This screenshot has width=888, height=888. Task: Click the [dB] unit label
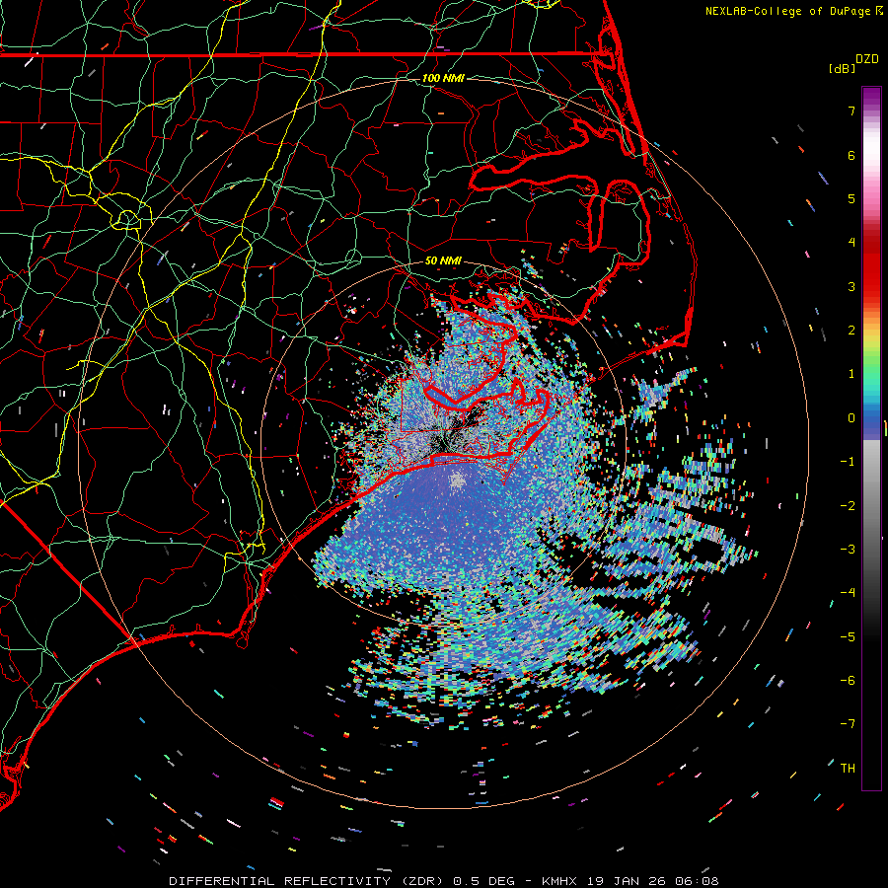coord(842,68)
